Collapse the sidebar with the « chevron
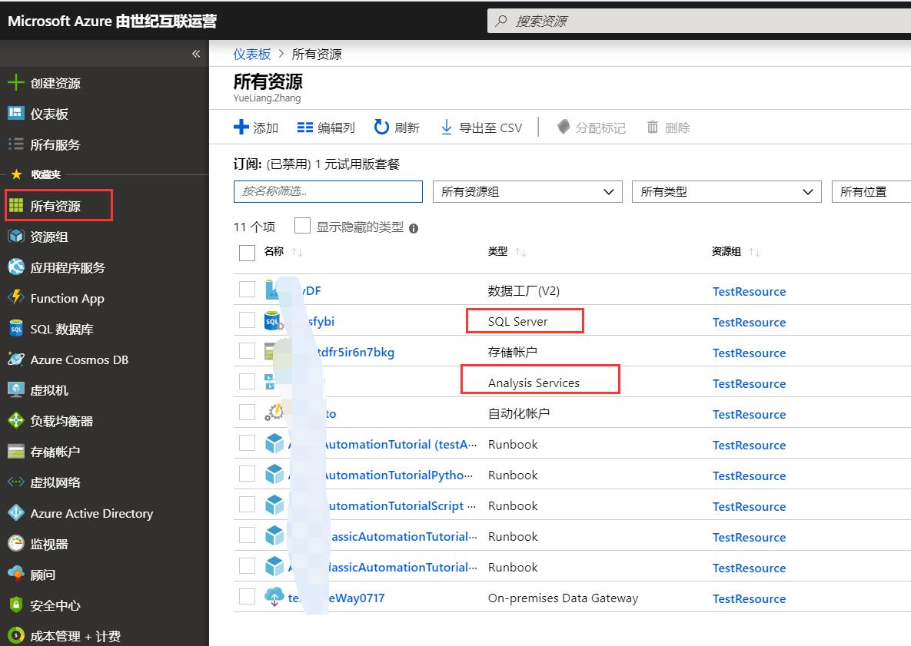The image size is (911, 646). [196, 54]
